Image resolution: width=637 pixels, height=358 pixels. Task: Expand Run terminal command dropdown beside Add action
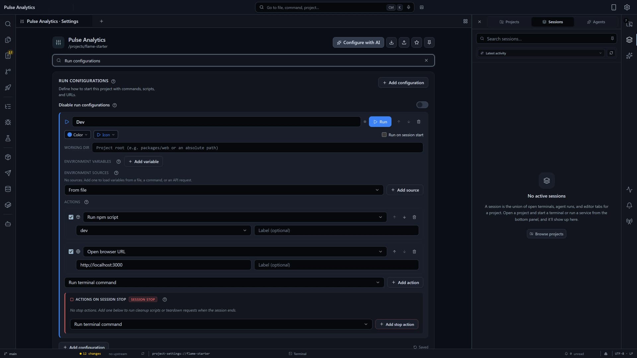point(224,282)
